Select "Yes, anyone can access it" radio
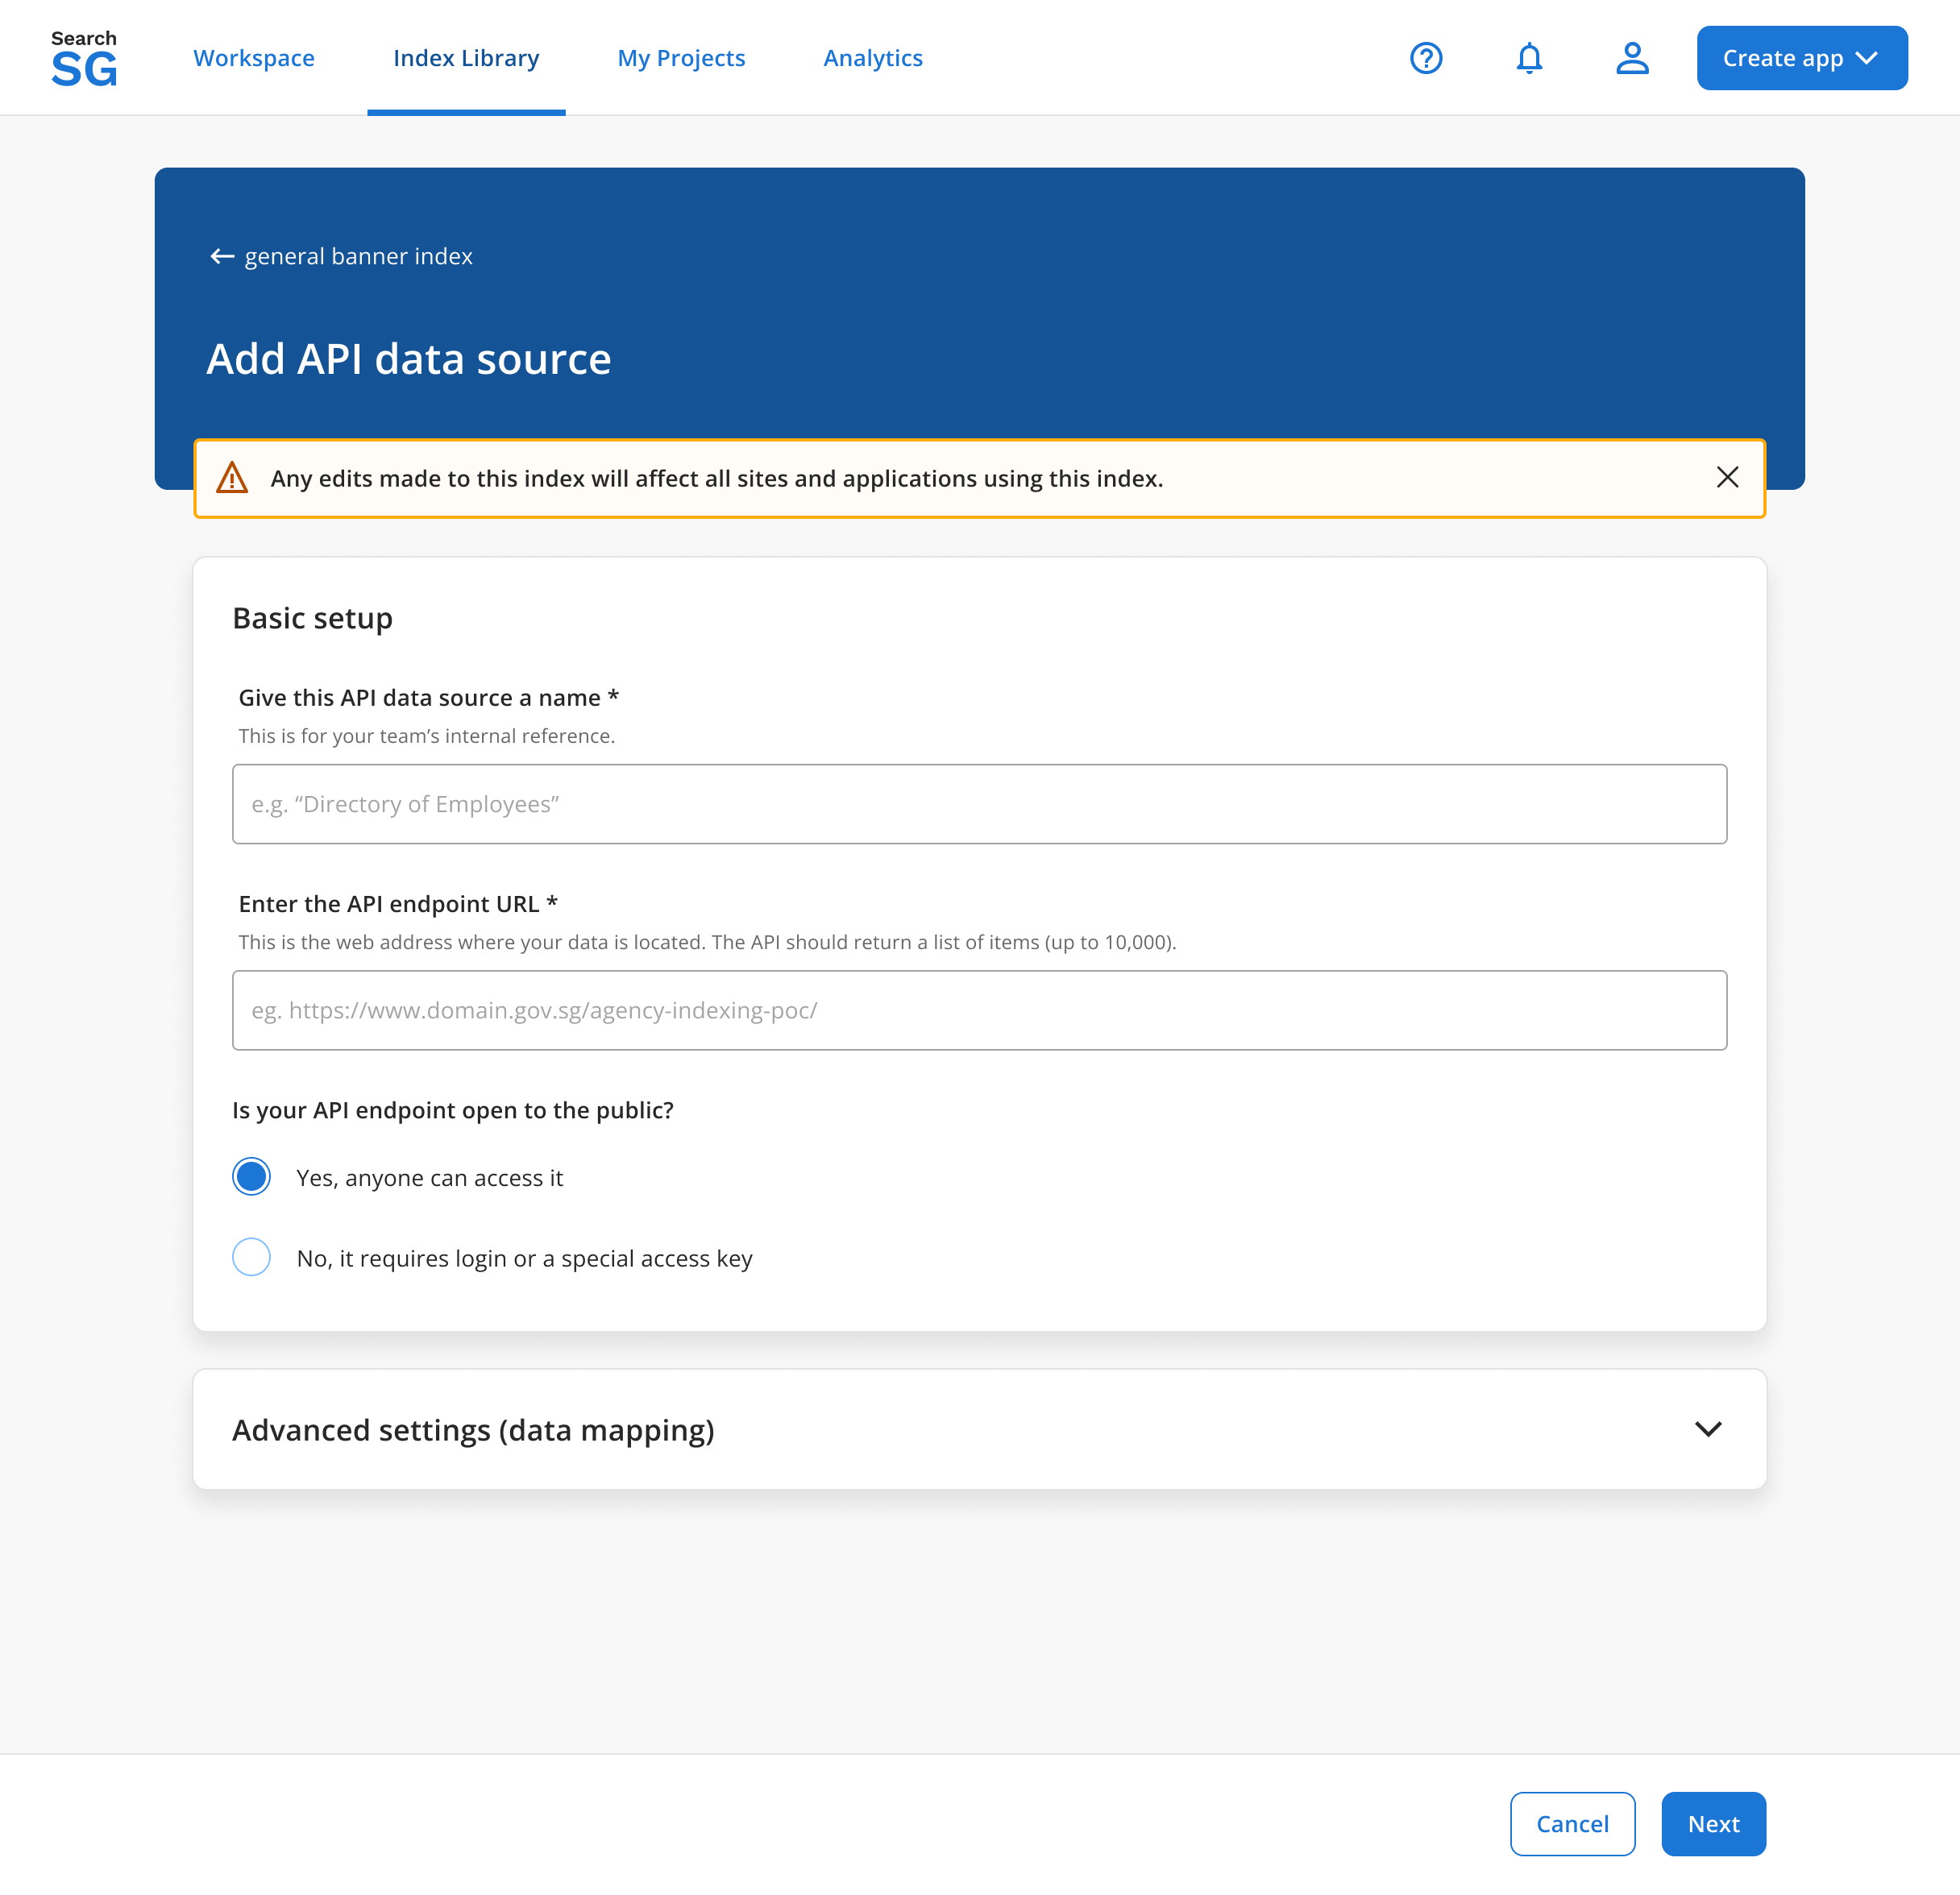Screen dimensions: 1960x1895 [251, 1176]
